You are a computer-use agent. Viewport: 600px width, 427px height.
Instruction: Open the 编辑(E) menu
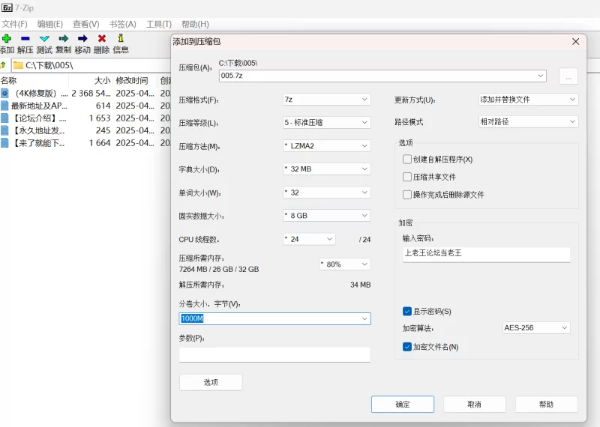pyautogui.click(x=50, y=24)
